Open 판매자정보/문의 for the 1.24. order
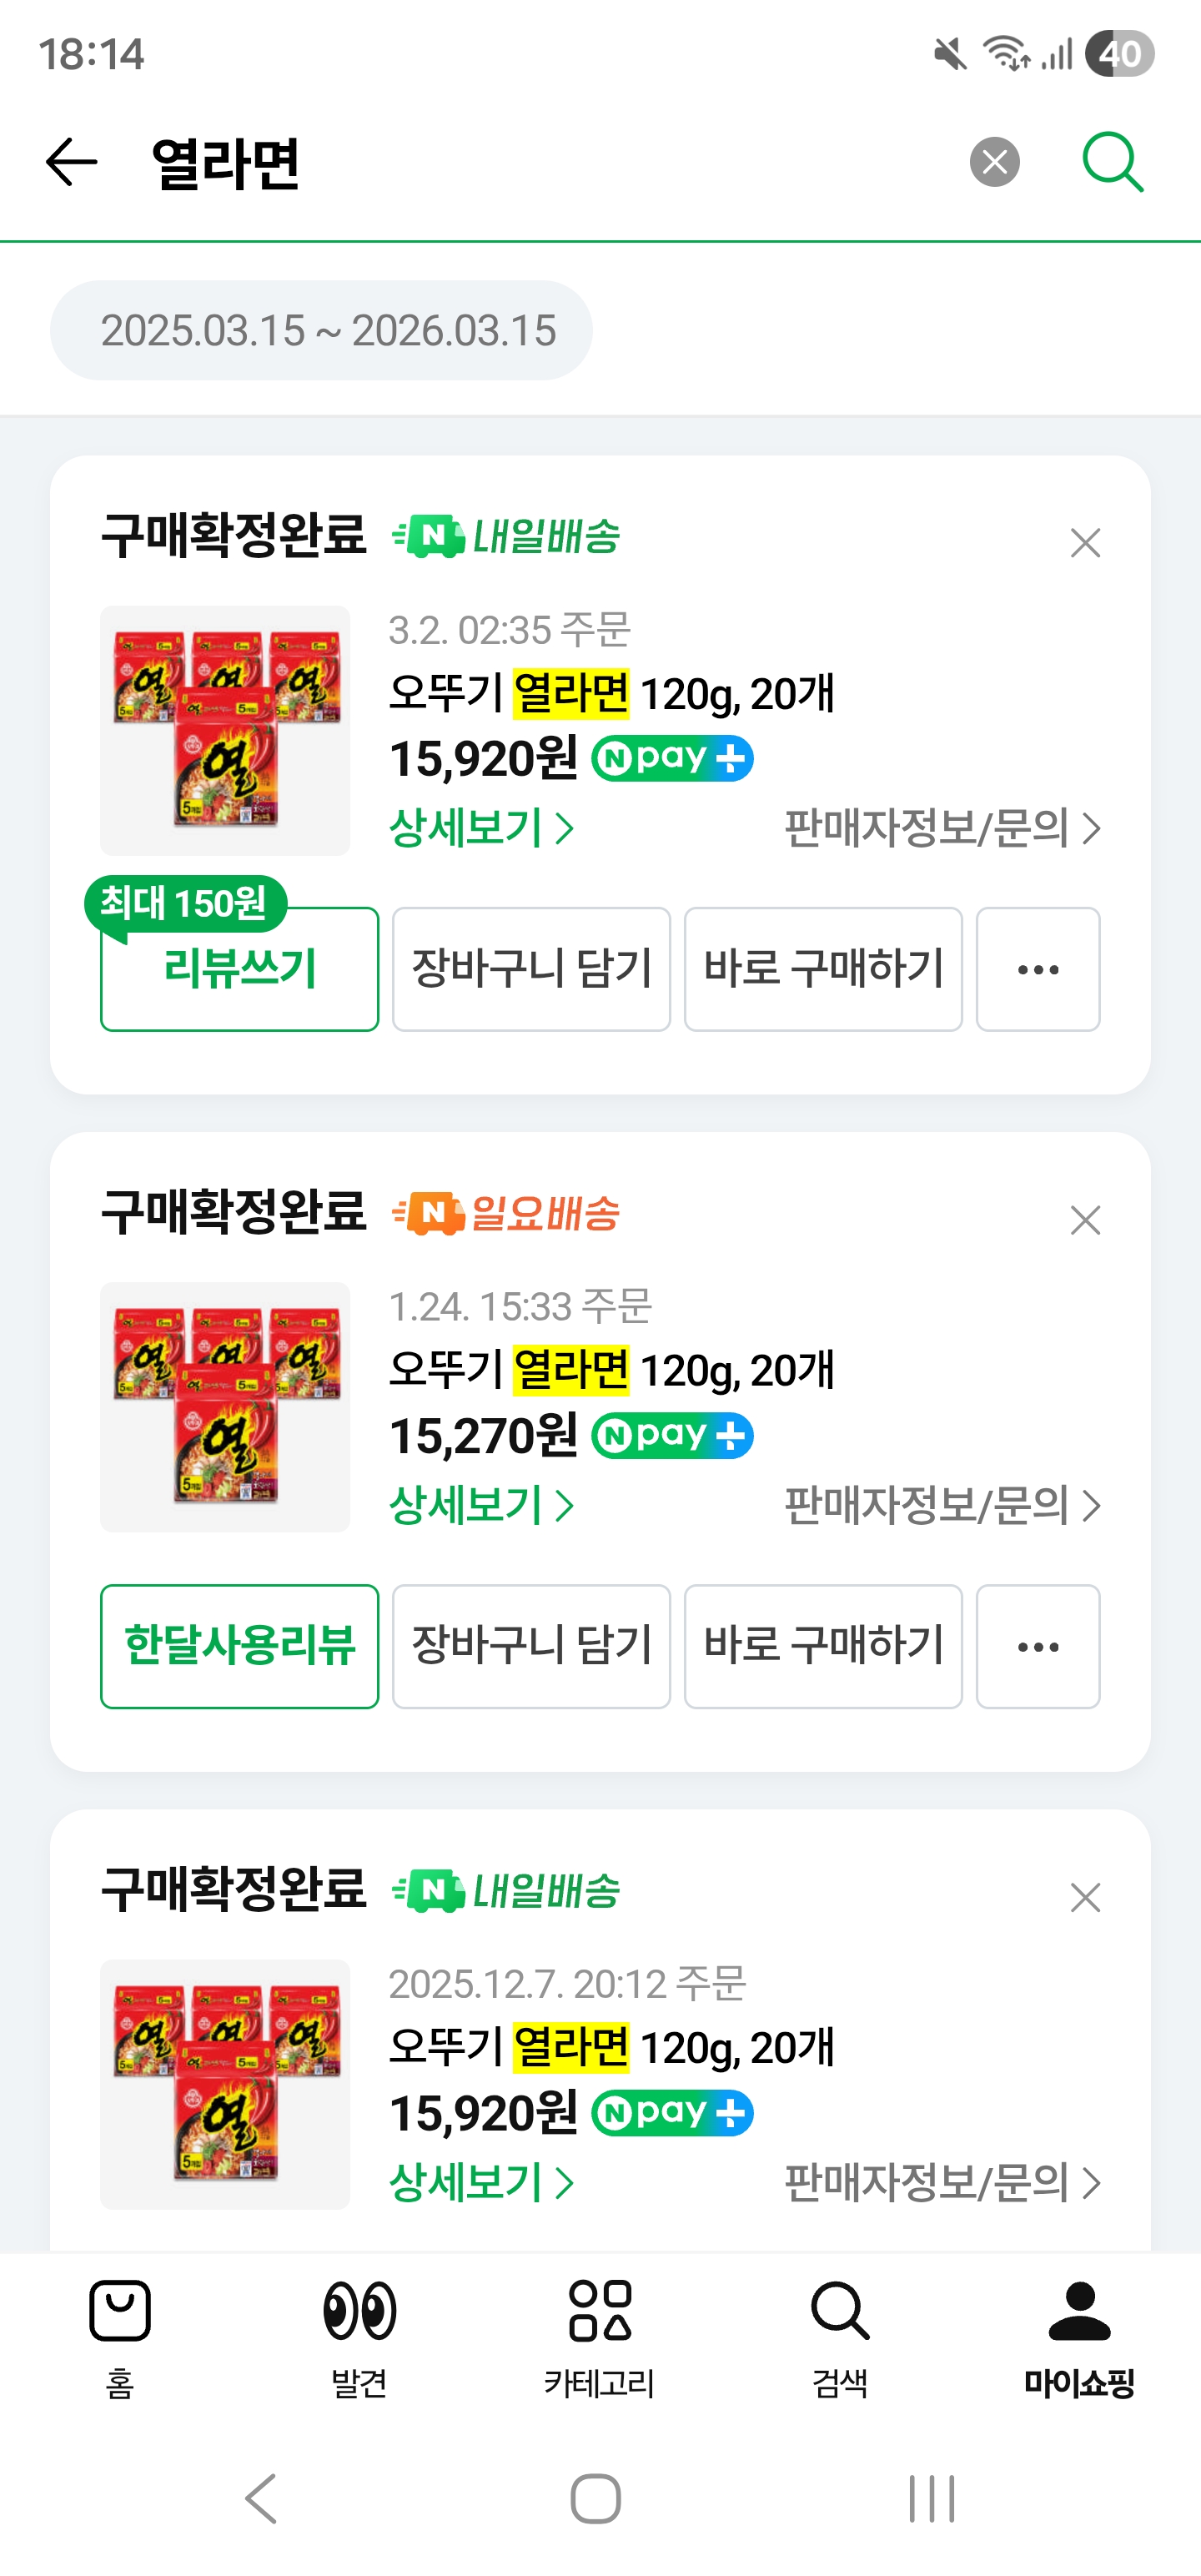Viewport: 1201px width, 2576px height. pyautogui.click(x=941, y=1505)
